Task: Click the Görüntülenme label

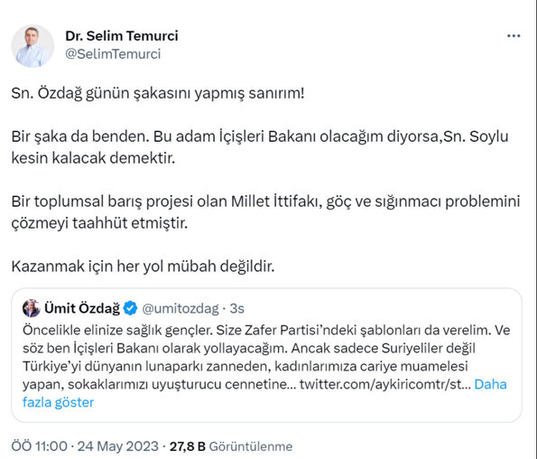Action: pyautogui.click(x=251, y=446)
